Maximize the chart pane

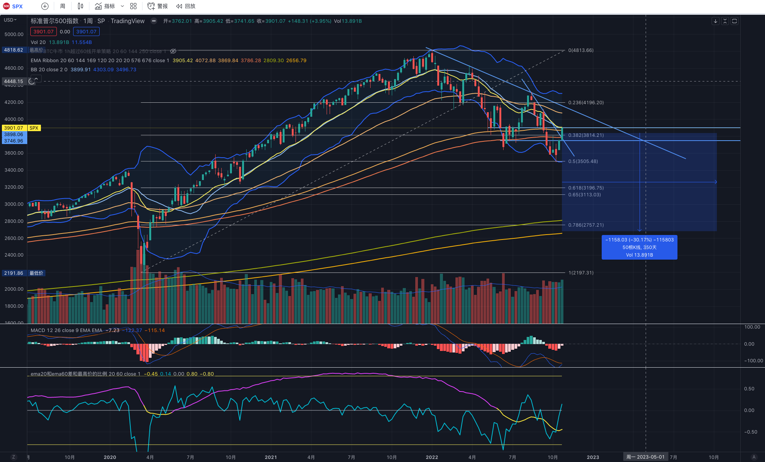734,21
